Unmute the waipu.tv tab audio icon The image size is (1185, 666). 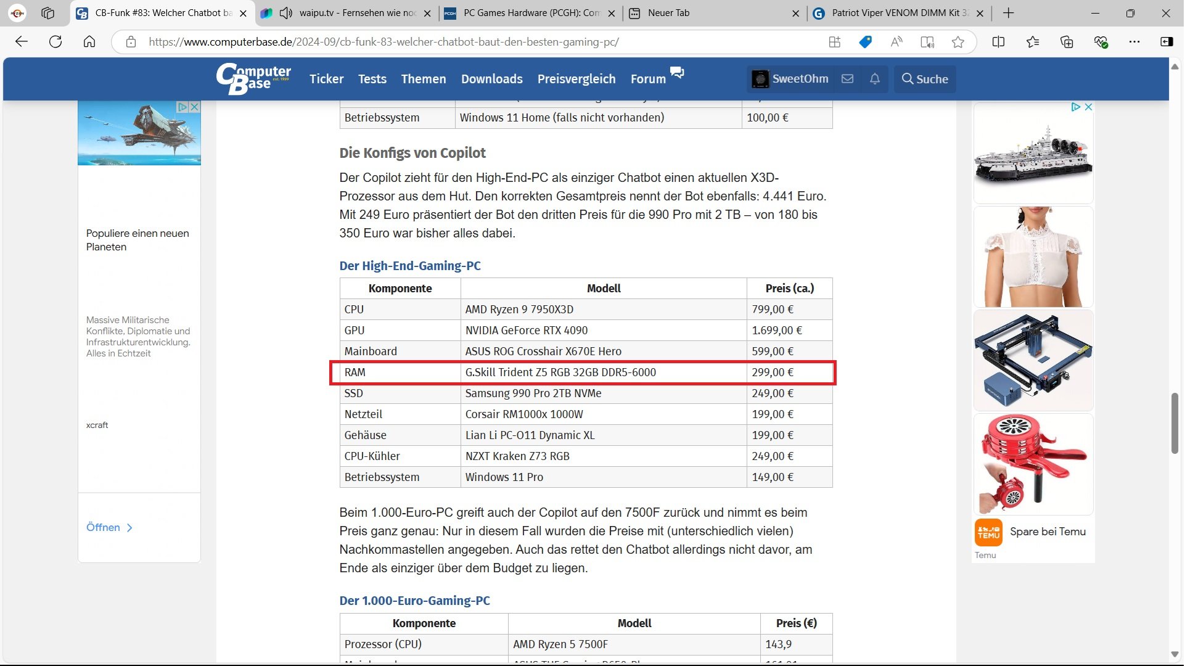[x=285, y=13]
